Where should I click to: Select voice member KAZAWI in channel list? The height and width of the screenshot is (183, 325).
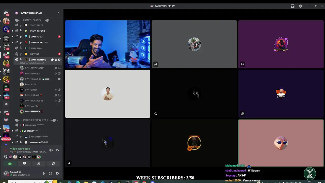click(x=40, y=95)
